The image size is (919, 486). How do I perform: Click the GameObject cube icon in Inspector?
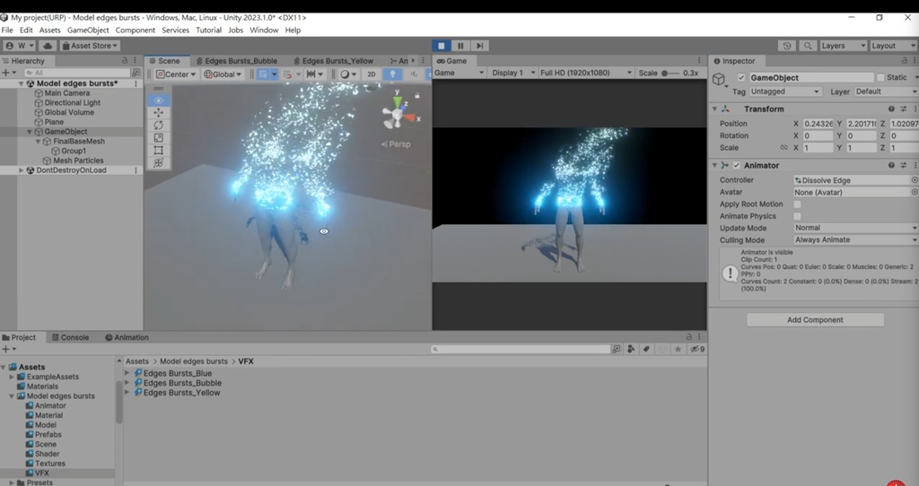point(719,79)
